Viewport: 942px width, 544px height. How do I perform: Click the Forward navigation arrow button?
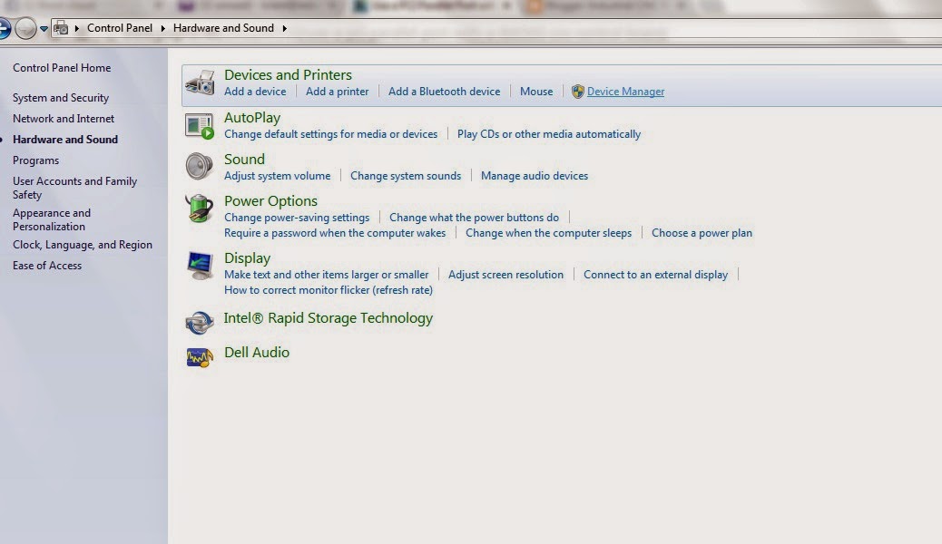[x=25, y=28]
